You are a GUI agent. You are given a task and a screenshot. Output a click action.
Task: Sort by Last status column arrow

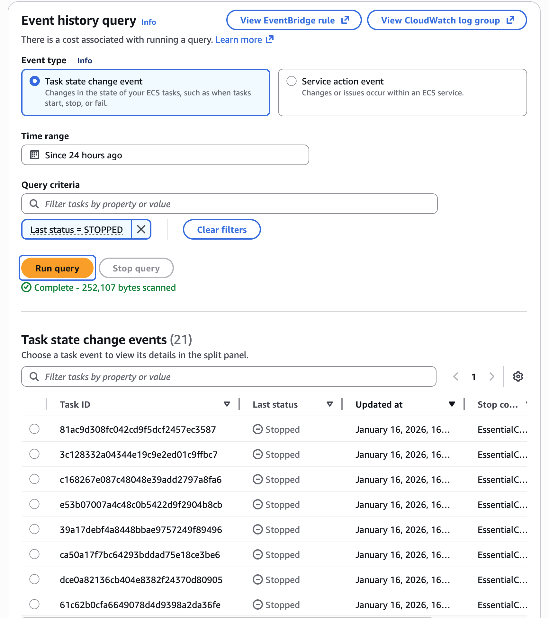coord(329,404)
